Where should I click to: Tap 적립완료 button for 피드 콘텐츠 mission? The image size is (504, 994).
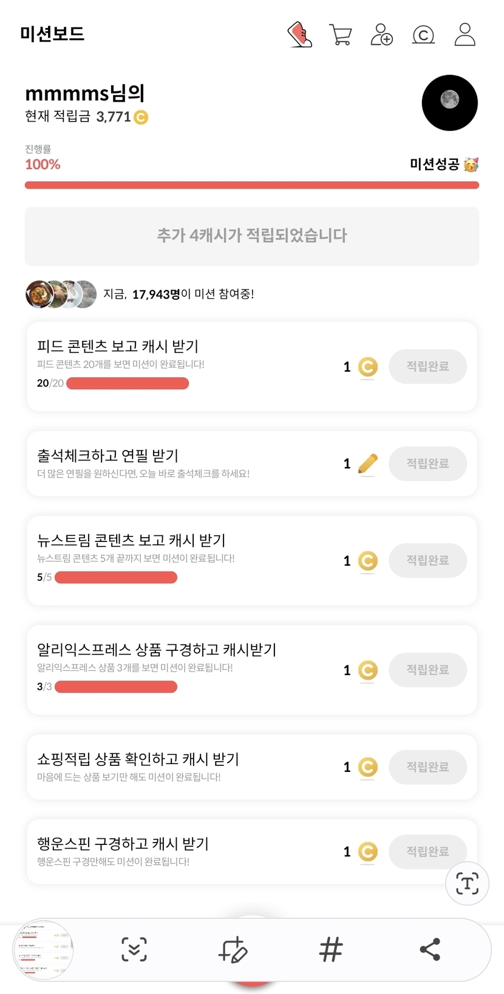tap(427, 366)
